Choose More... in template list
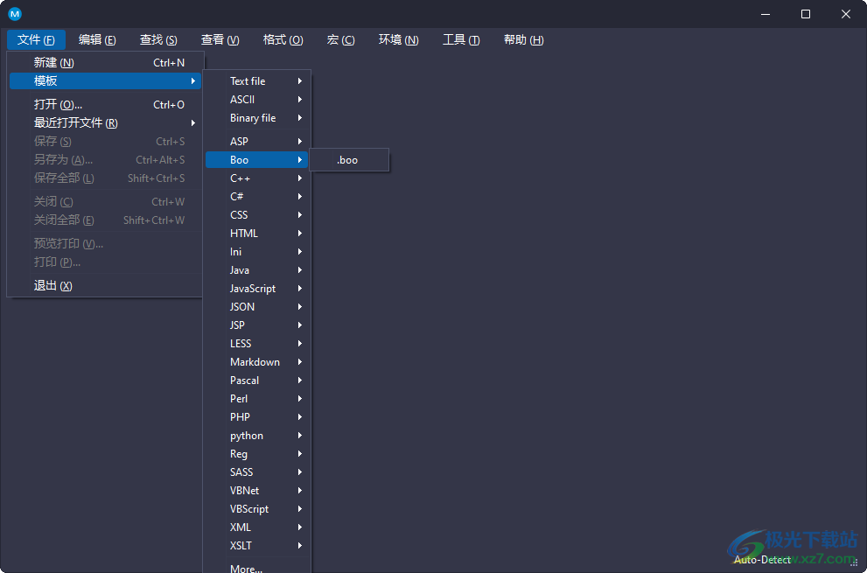 [257, 567]
